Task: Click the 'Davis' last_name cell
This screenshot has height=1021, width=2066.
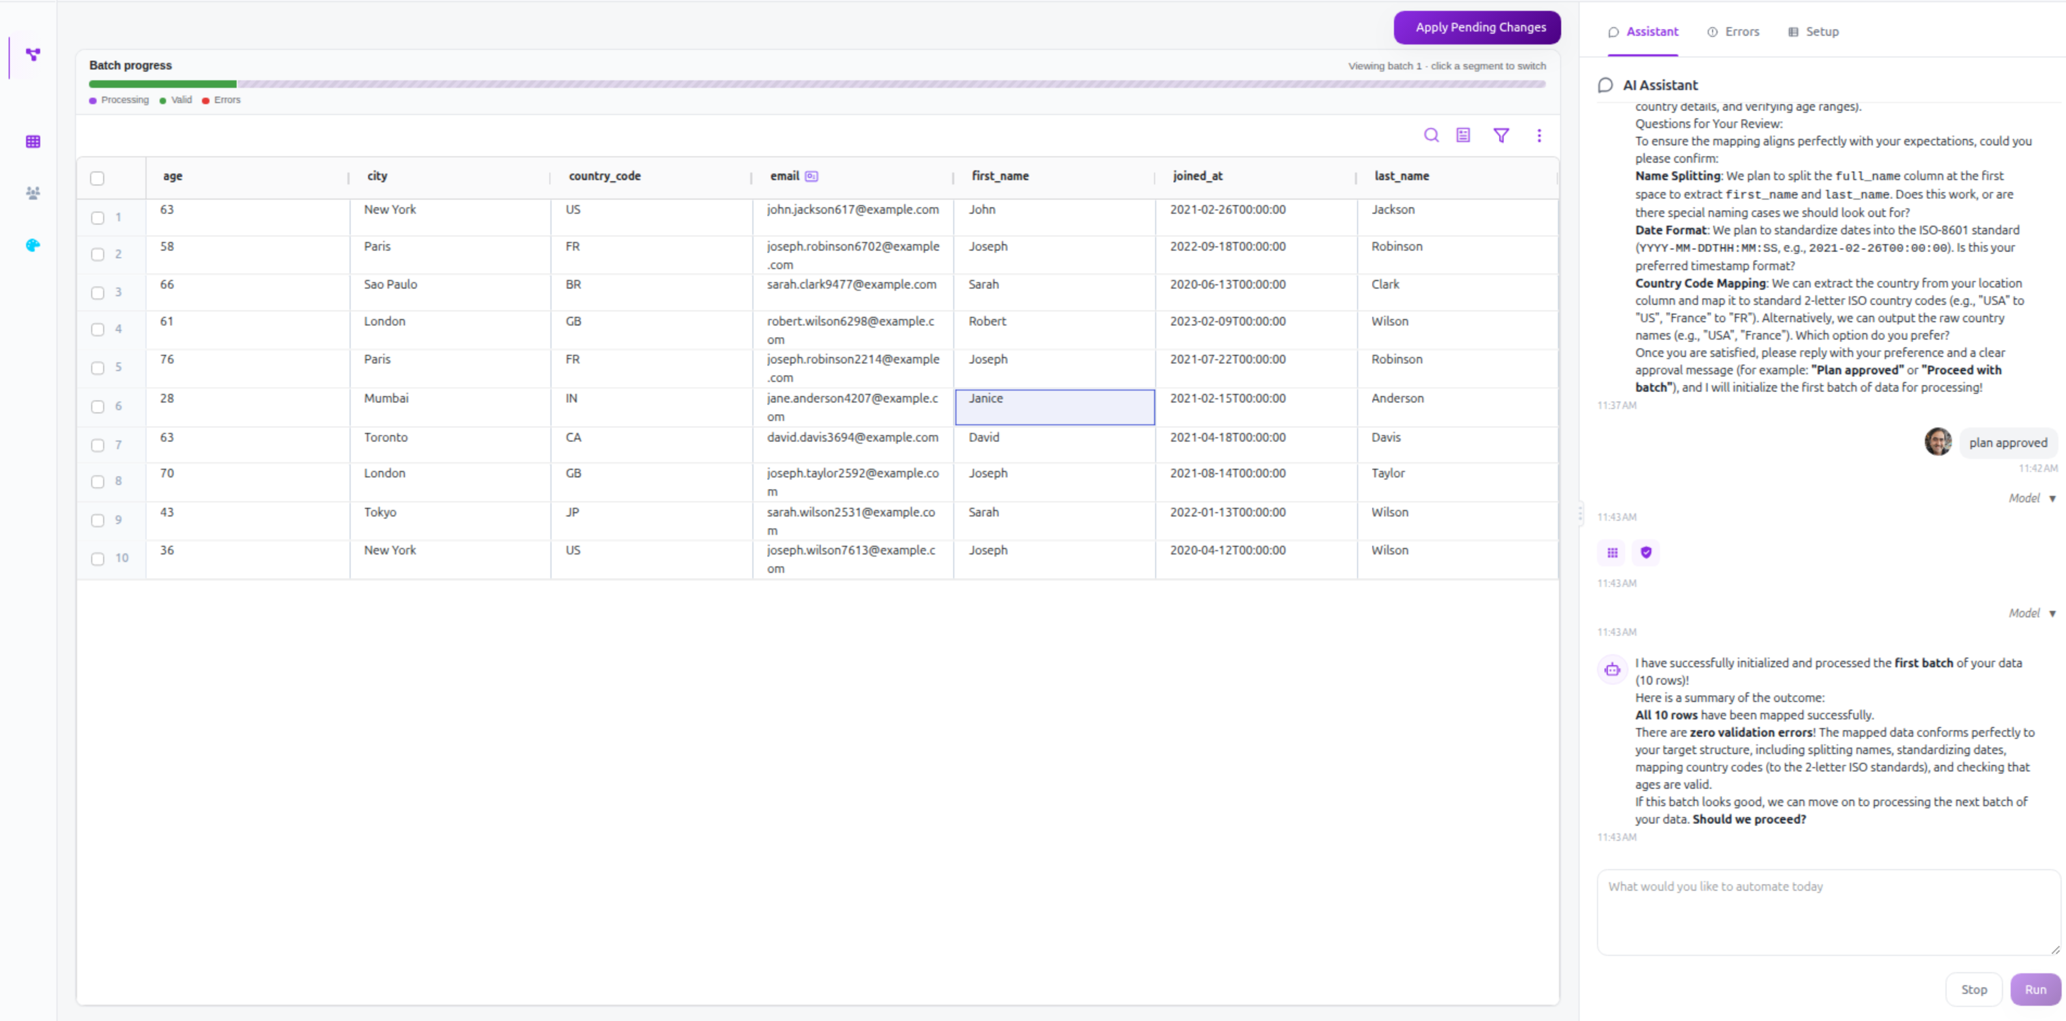Action: pyautogui.click(x=1457, y=445)
